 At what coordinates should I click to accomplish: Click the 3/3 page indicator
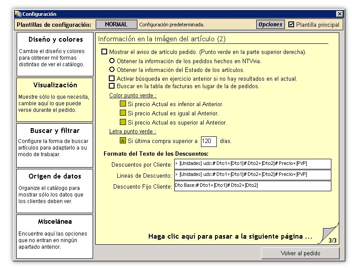click(x=332, y=240)
